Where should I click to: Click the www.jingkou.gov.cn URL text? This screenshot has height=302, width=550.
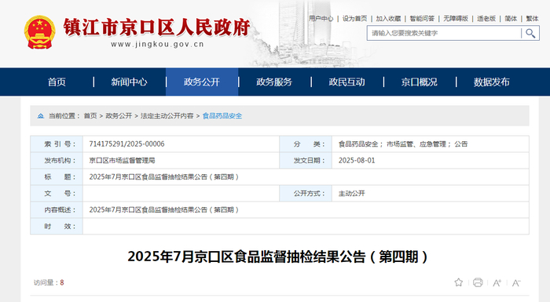point(157,44)
